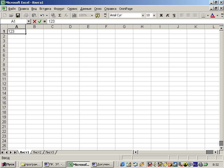
Task: Select cell A1 containing 123
Action: click(x=17, y=31)
